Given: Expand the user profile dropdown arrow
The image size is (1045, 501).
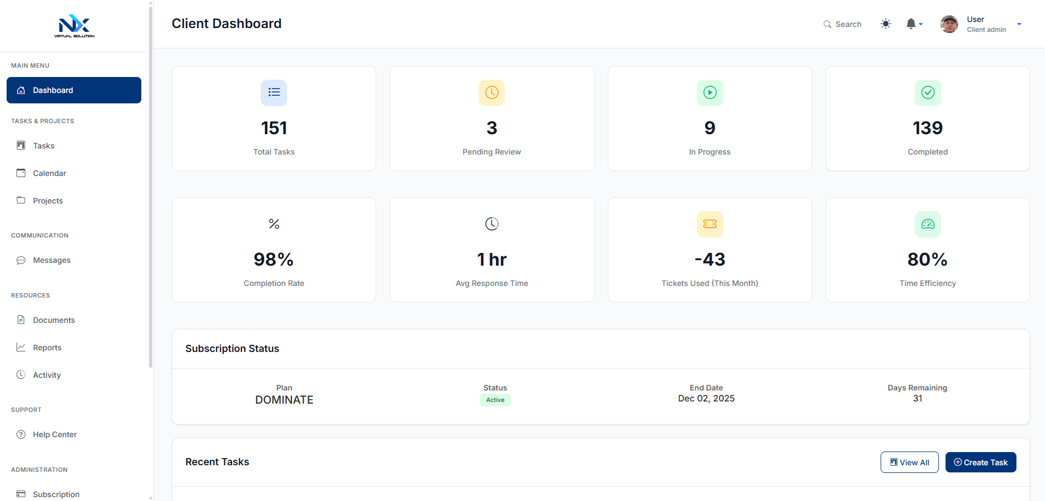Looking at the screenshot, I should point(1020,24).
